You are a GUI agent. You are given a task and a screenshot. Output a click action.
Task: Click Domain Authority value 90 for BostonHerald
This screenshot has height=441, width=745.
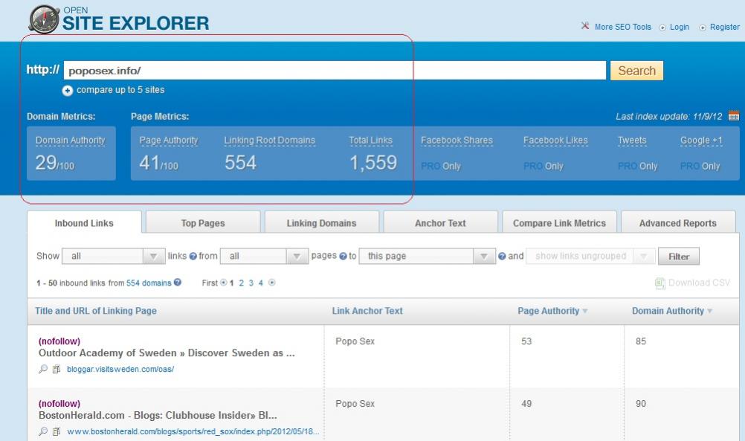point(641,404)
